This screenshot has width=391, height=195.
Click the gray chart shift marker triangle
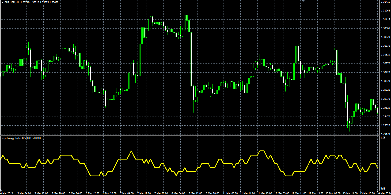(x=303, y=1)
